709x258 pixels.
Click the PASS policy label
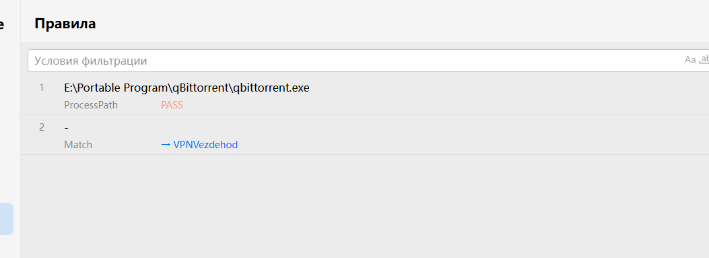point(172,105)
